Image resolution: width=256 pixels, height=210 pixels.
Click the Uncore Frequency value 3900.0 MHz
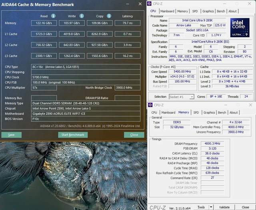point(236,132)
